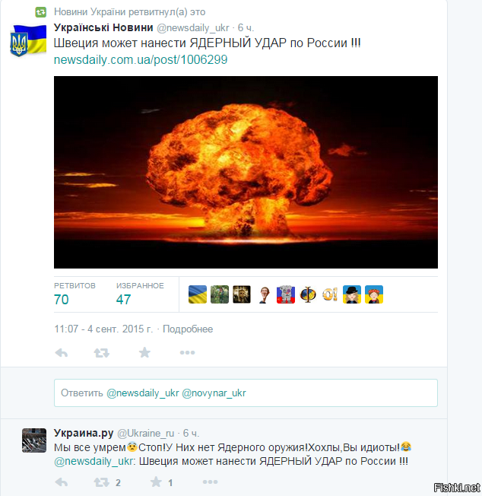Reply to the Украина.ру tweet

[62, 482]
